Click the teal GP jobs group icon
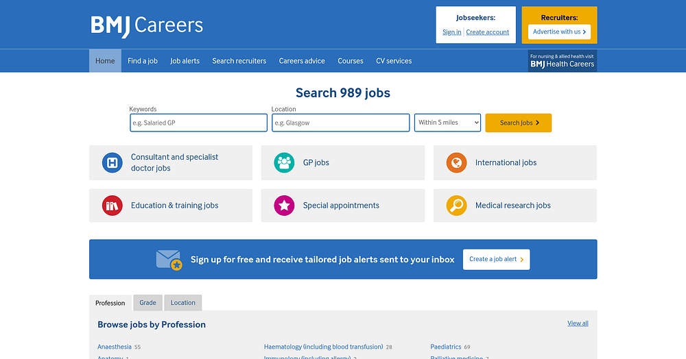Image resolution: width=686 pixels, height=359 pixels. (285, 162)
